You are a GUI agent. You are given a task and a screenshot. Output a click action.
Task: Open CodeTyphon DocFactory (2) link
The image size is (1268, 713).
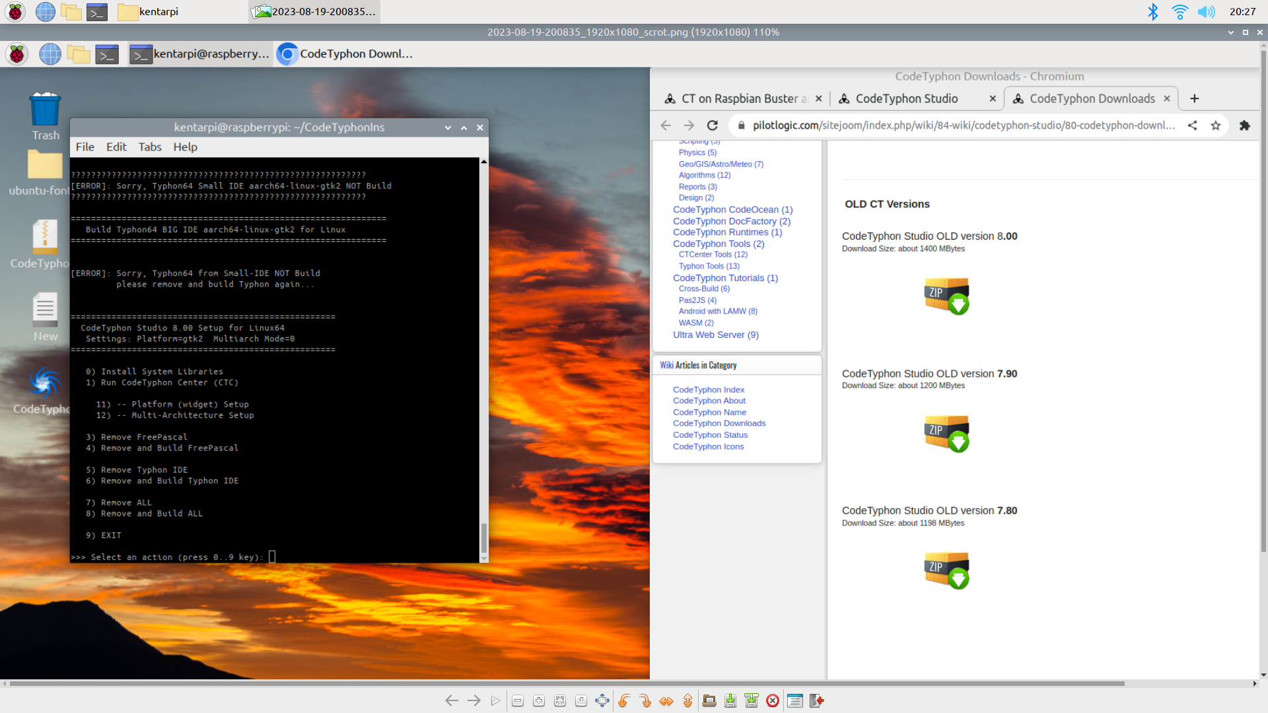[x=731, y=221]
